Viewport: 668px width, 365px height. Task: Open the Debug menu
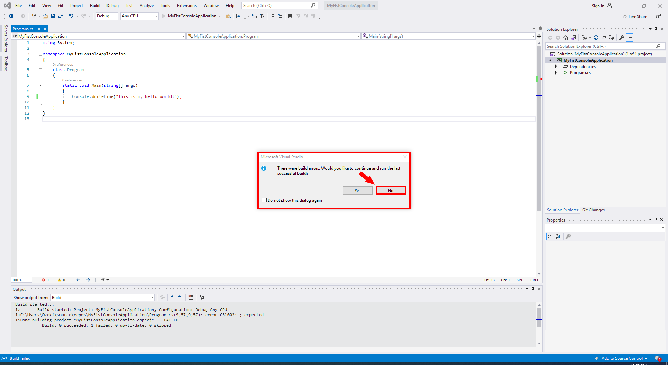coord(112,6)
